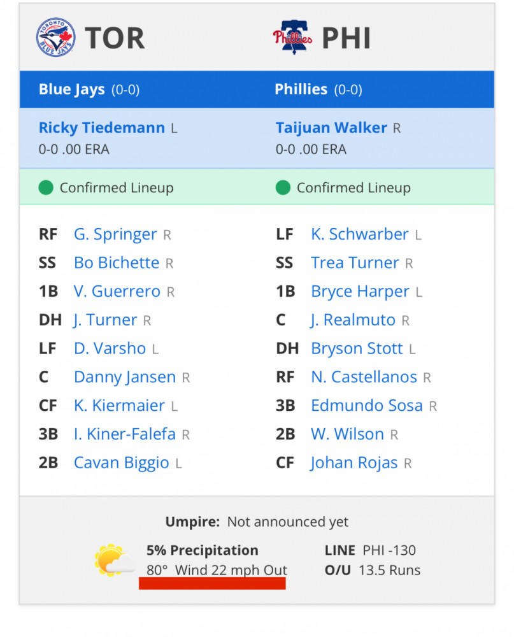Select V. Guerrero in Blue Jays lineup
The height and width of the screenshot is (637, 514).
117,291
